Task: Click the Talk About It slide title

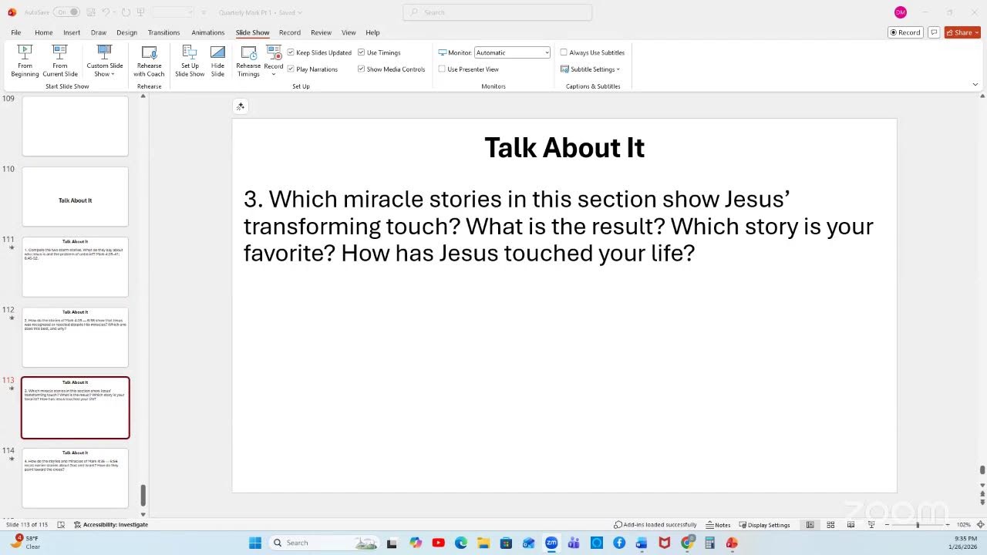Action: [x=564, y=148]
